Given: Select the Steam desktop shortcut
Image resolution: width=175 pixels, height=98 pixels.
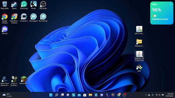Looking at the screenshot, I should [x=14, y=5].
